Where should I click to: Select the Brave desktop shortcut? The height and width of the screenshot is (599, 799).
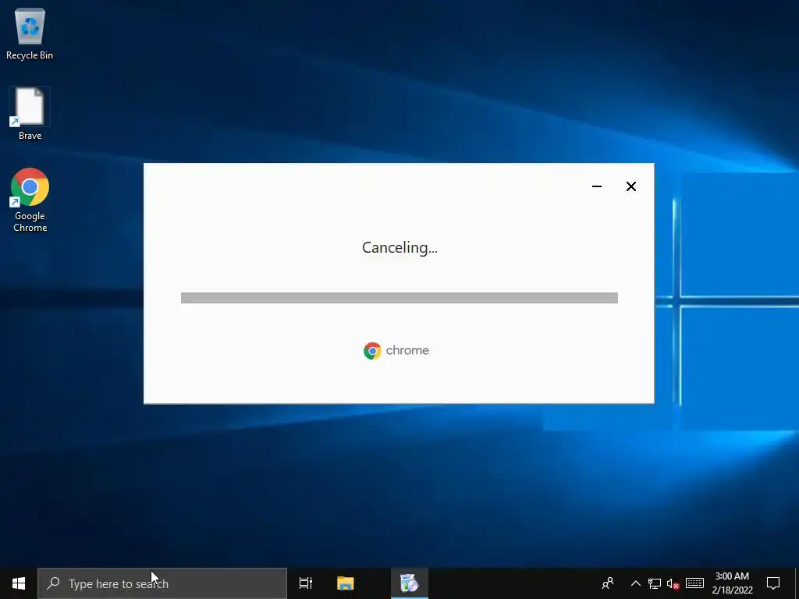point(30,114)
